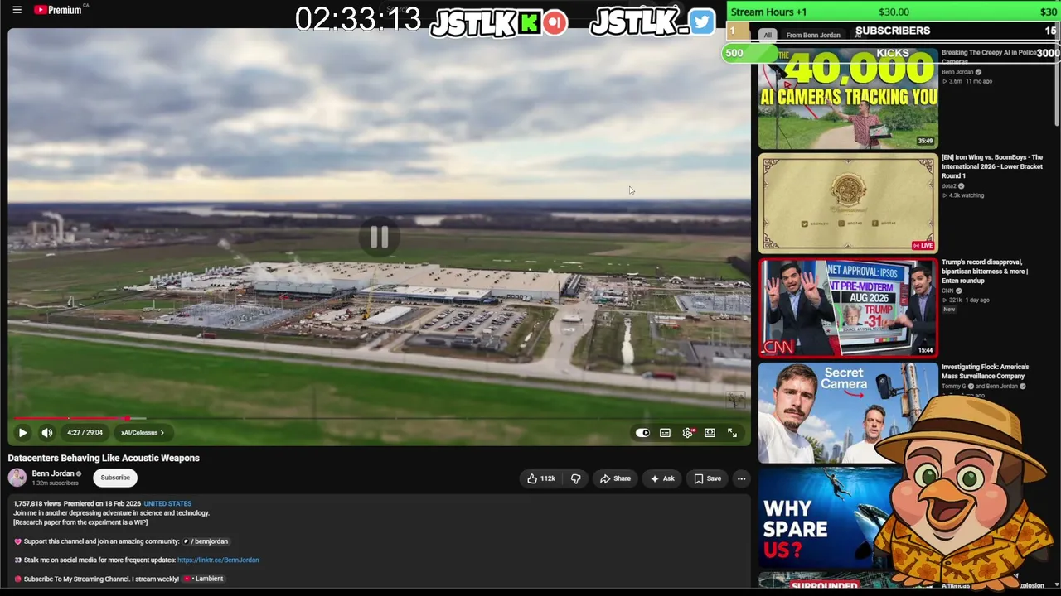This screenshot has height=596, width=1061.
Task: Open the player settings gear
Action: tap(688, 432)
